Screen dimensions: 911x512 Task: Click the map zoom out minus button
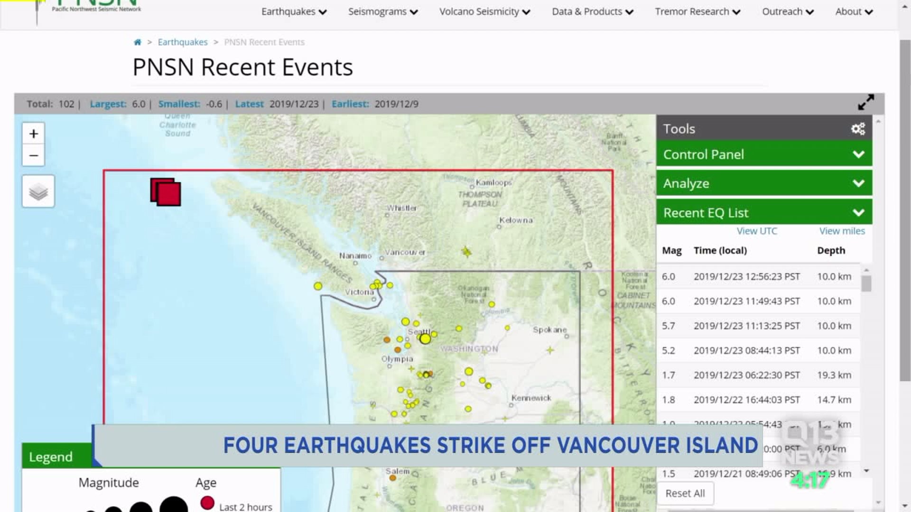point(33,155)
